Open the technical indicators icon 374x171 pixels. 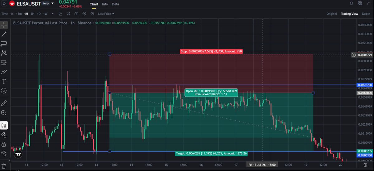pyautogui.click(x=60, y=14)
